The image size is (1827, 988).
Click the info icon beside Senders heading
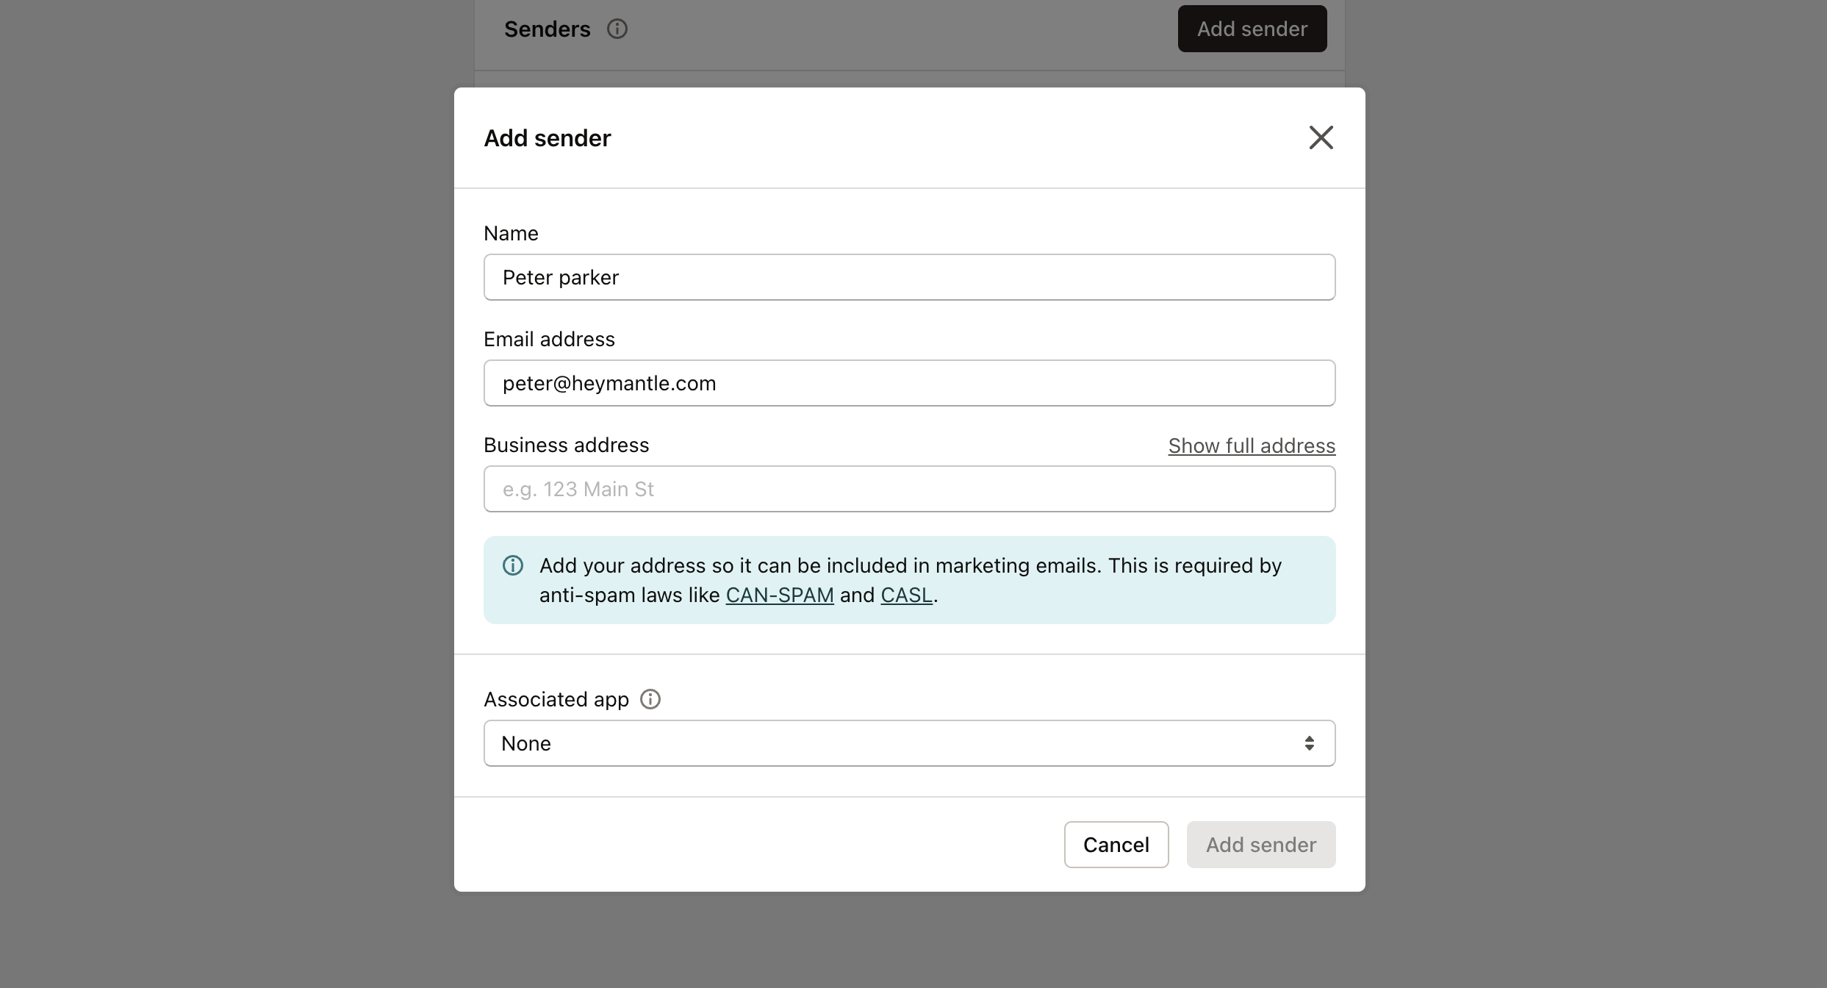click(617, 29)
